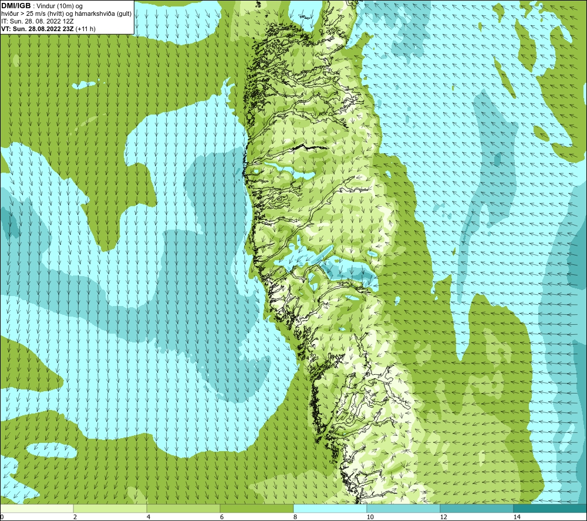Click the '14' label on the wind scale
Image resolution: width=587 pixels, height=521 pixels.
[x=517, y=517]
